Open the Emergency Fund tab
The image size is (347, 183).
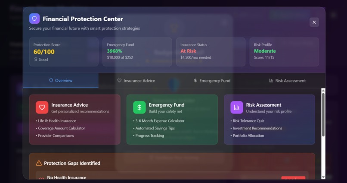coord(212,81)
